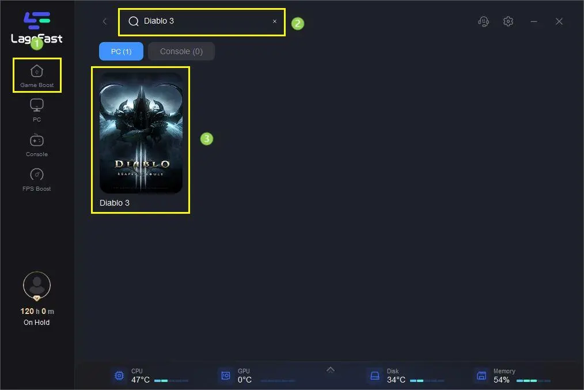The image size is (584, 390).
Task: Click the Diablo 3 game title
Action: click(x=115, y=203)
